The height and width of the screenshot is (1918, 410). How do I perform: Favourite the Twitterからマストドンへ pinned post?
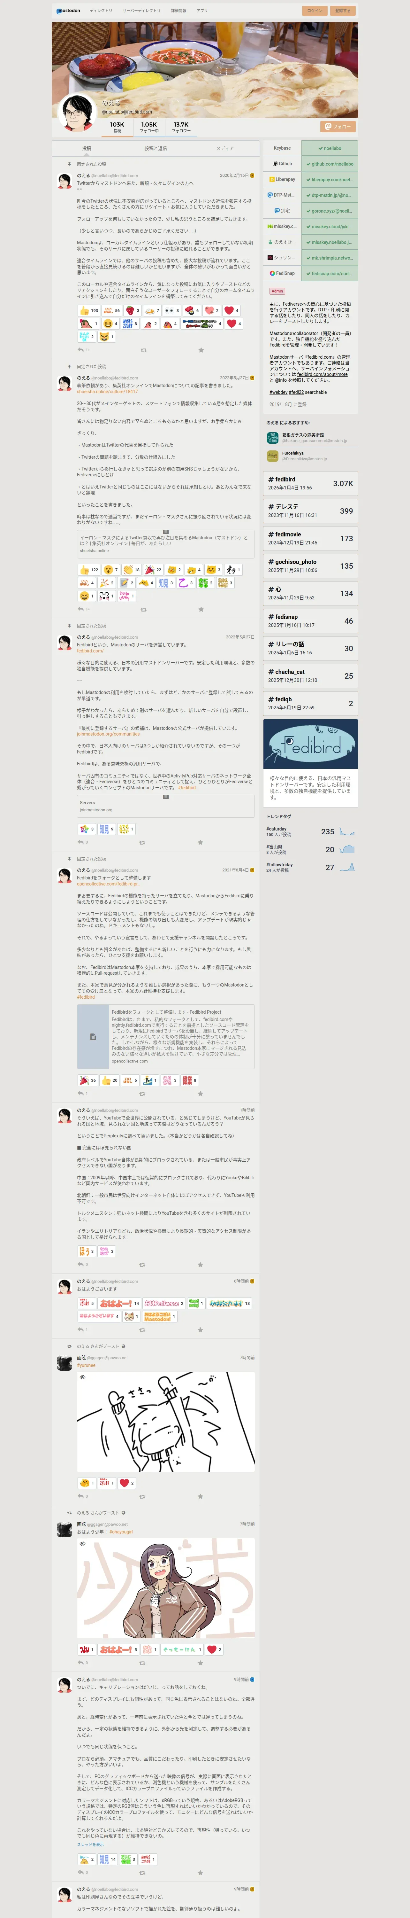(x=201, y=350)
